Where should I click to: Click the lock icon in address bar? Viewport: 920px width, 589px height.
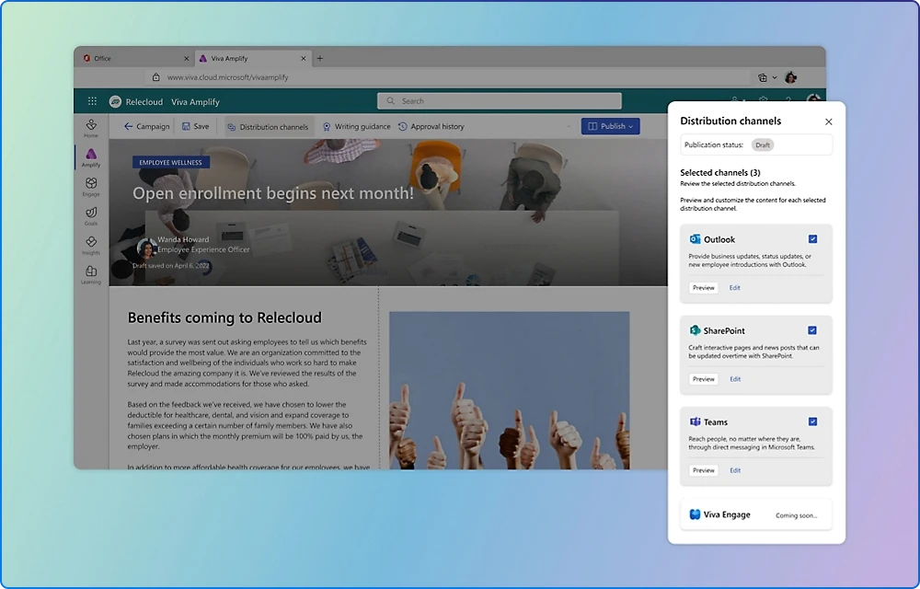tap(155, 77)
